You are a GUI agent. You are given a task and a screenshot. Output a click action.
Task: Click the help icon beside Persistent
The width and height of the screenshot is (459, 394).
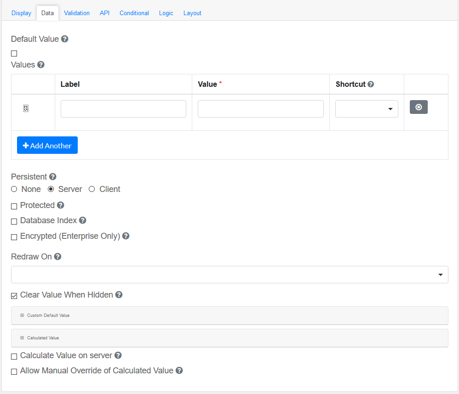53,177
